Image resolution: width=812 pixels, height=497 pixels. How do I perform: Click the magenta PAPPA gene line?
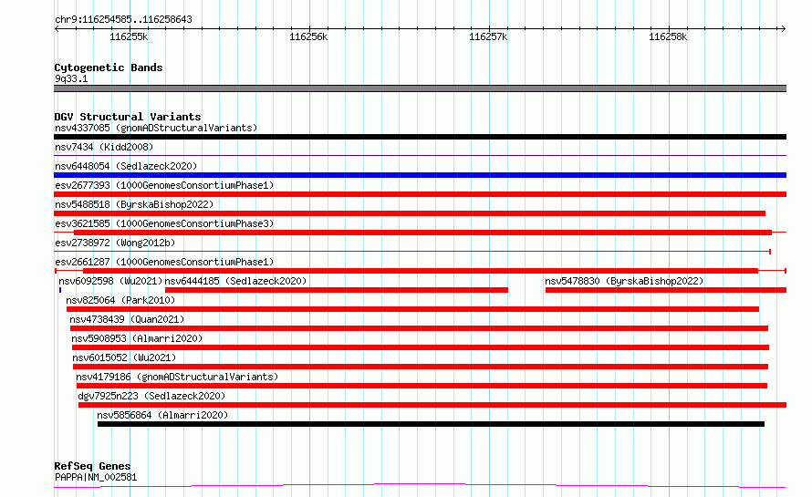click(420, 486)
